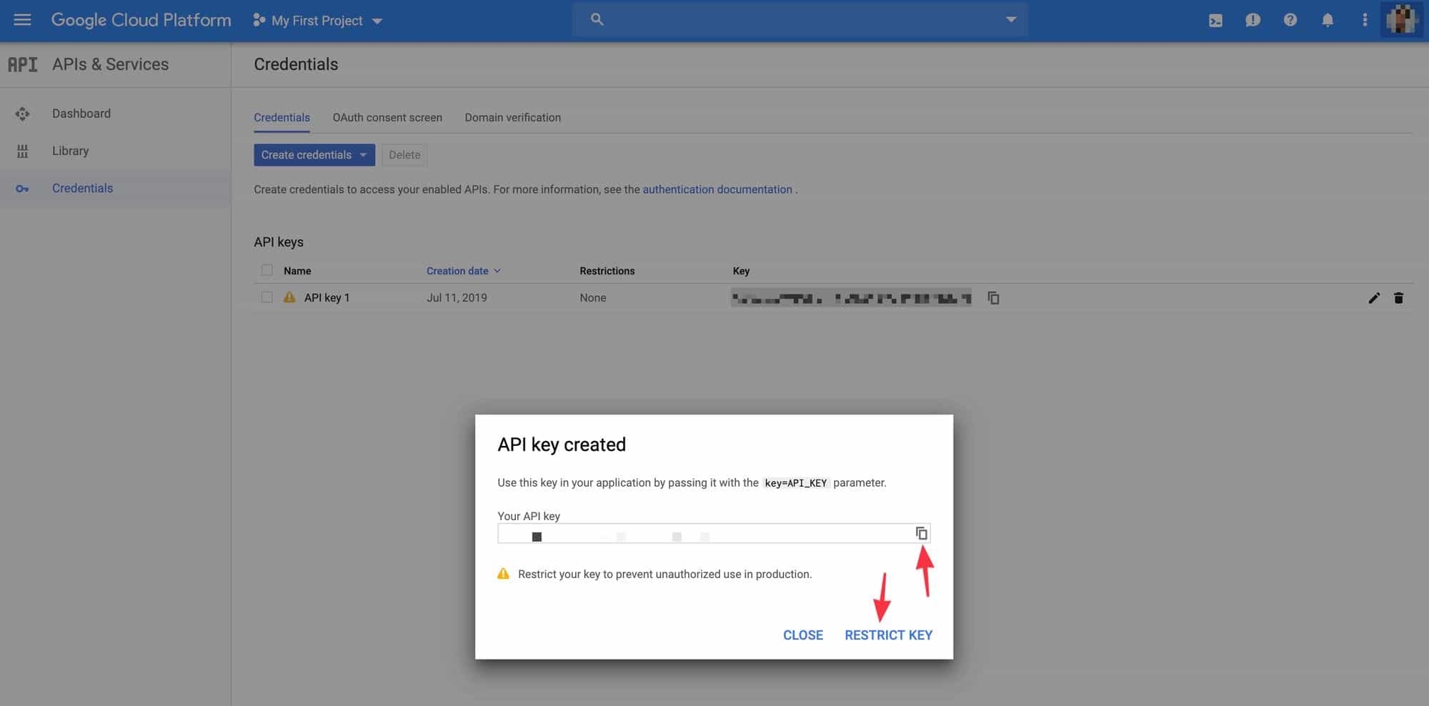Click the Jul 11, 2019 date cell
1429x706 pixels.
pyautogui.click(x=457, y=298)
